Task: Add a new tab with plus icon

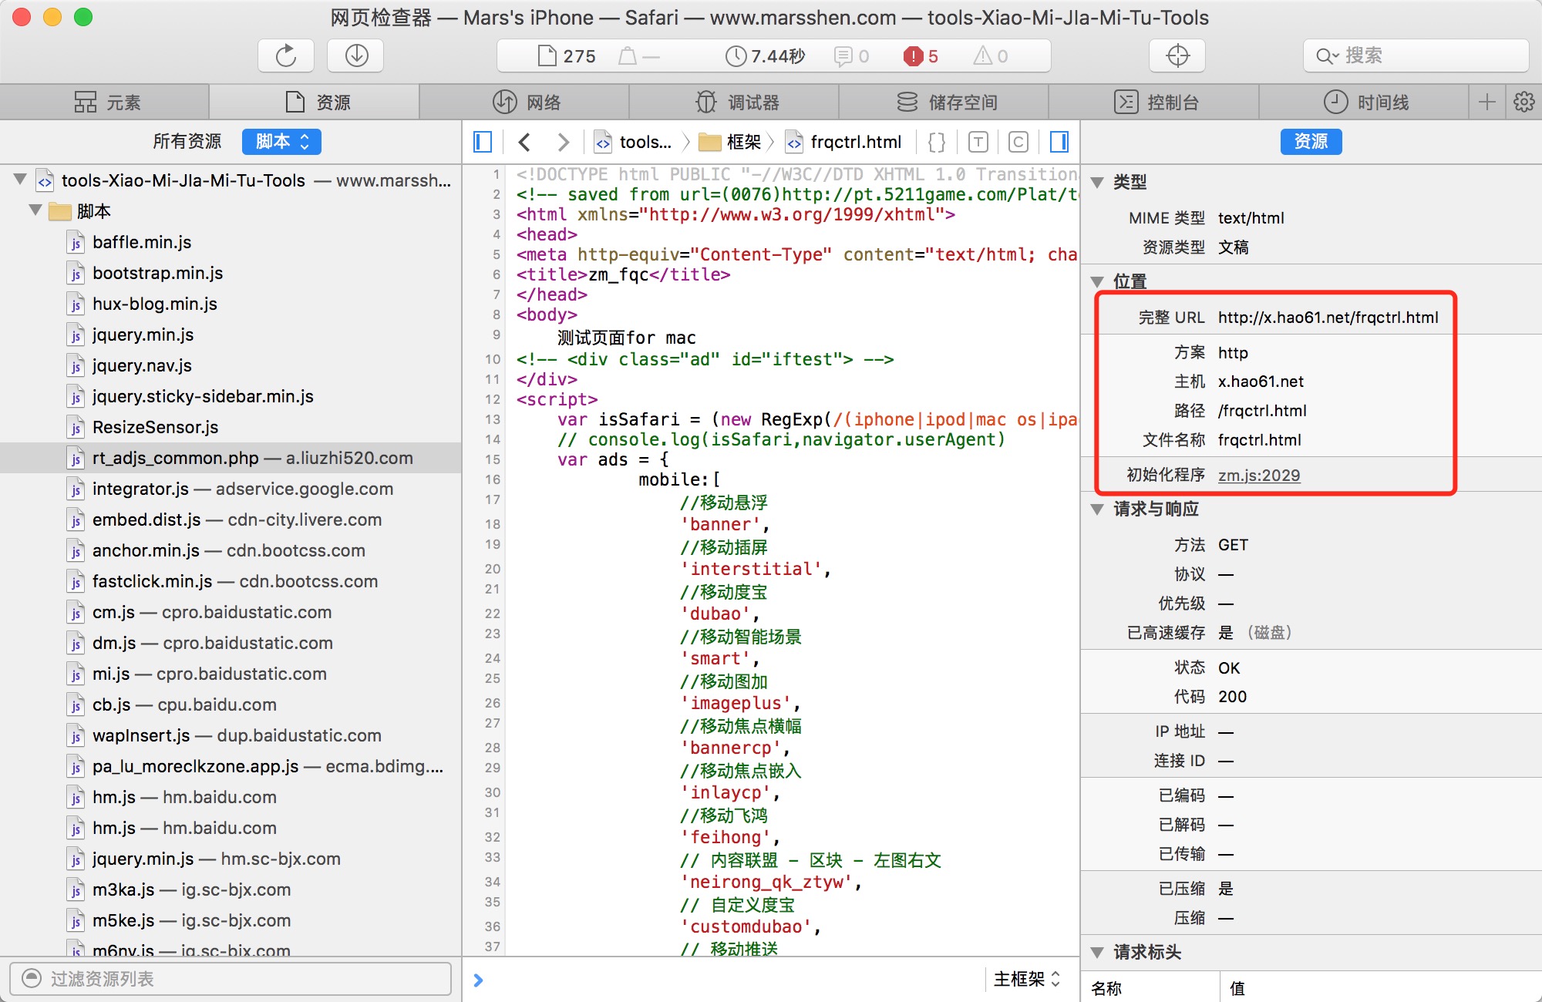Action: coord(1487,102)
